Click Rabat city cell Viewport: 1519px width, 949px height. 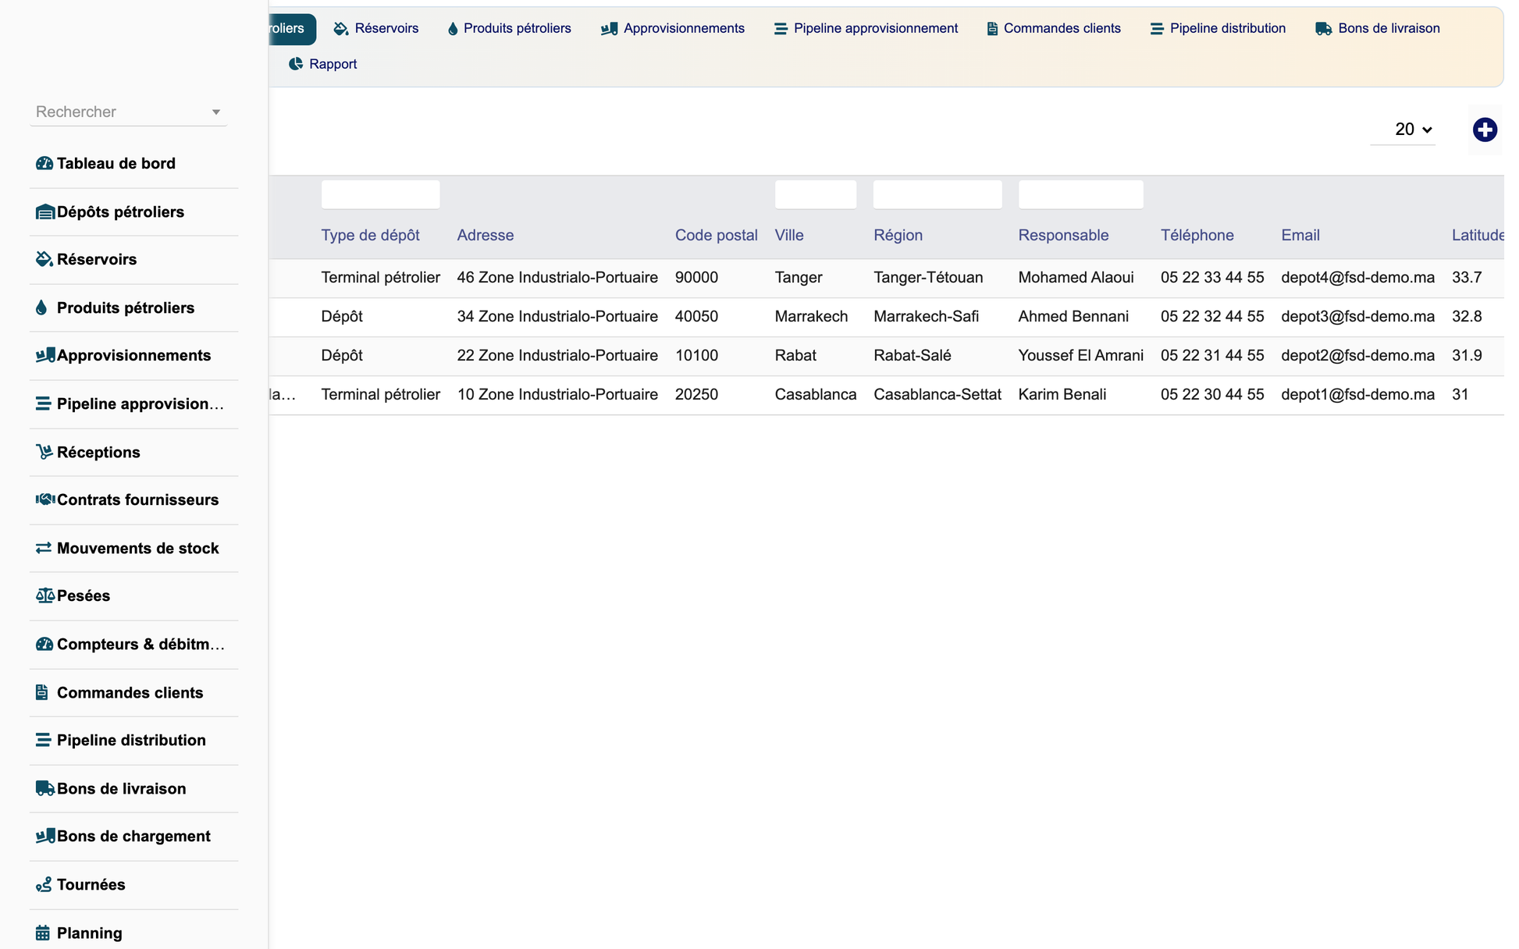795,356
